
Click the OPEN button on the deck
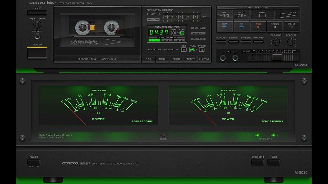pos(37,12)
